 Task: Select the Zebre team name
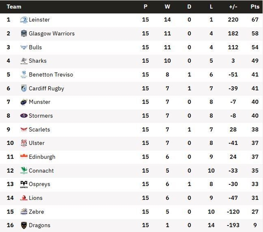click(x=36, y=212)
